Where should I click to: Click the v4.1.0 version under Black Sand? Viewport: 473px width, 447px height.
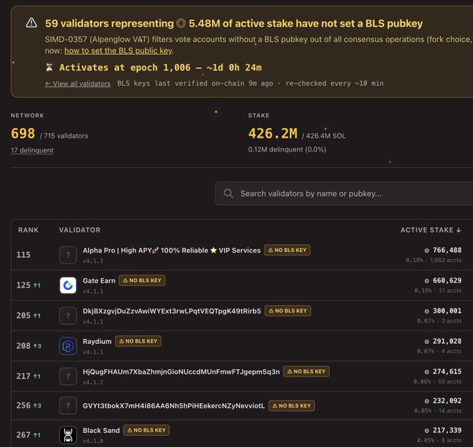93,441
